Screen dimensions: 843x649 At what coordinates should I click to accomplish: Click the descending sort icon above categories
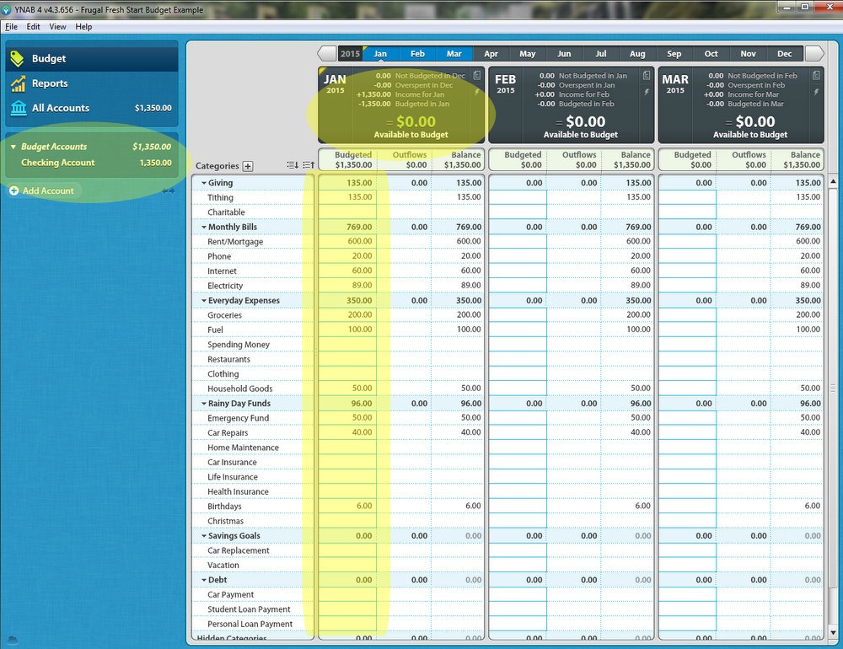click(x=293, y=165)
